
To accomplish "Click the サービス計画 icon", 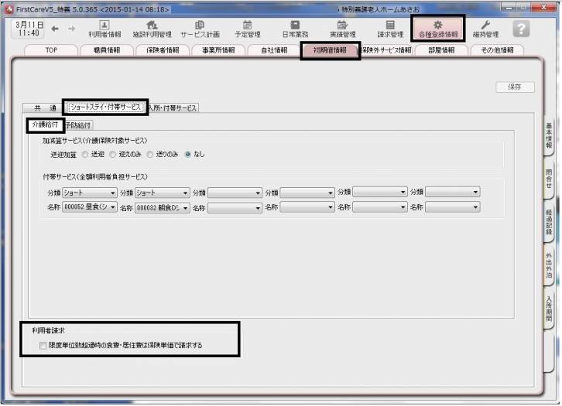I will pyautogui.click(x=199, y=29).
